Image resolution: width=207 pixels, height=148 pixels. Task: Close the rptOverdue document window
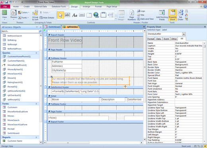[144, 27]
